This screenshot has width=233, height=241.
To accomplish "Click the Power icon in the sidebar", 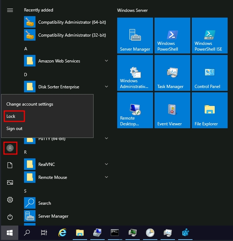I will [10, 217].
